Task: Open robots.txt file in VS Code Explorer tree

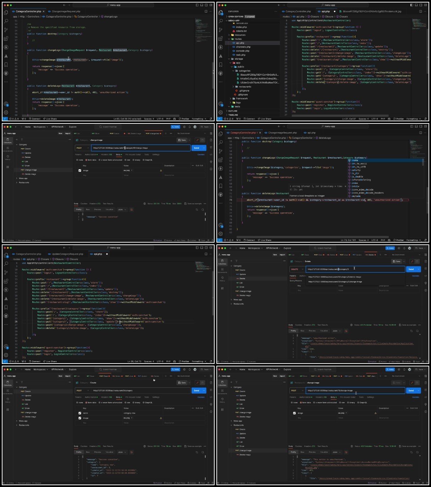Action: [241, 31]
